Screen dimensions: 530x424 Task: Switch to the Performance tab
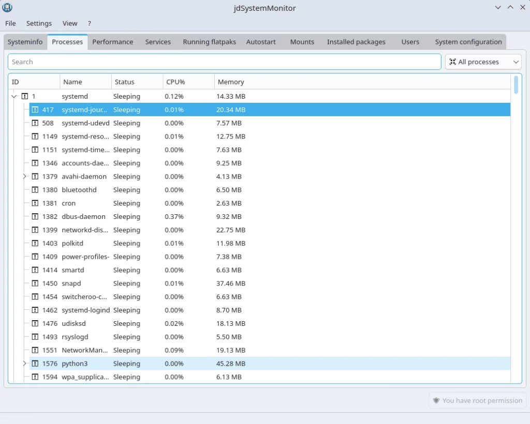tap(113, 42)
